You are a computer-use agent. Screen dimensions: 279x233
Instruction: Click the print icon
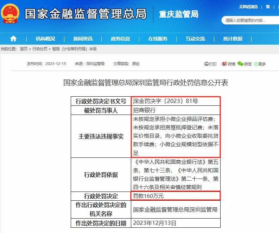click(206, 64)
